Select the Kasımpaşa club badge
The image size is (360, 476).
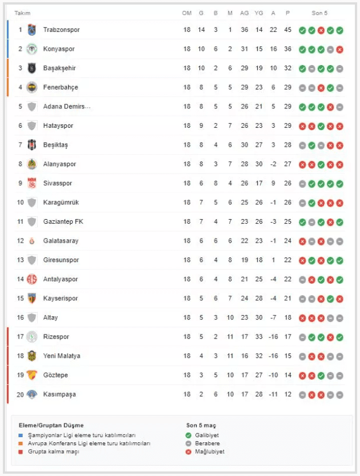(32, 394)
